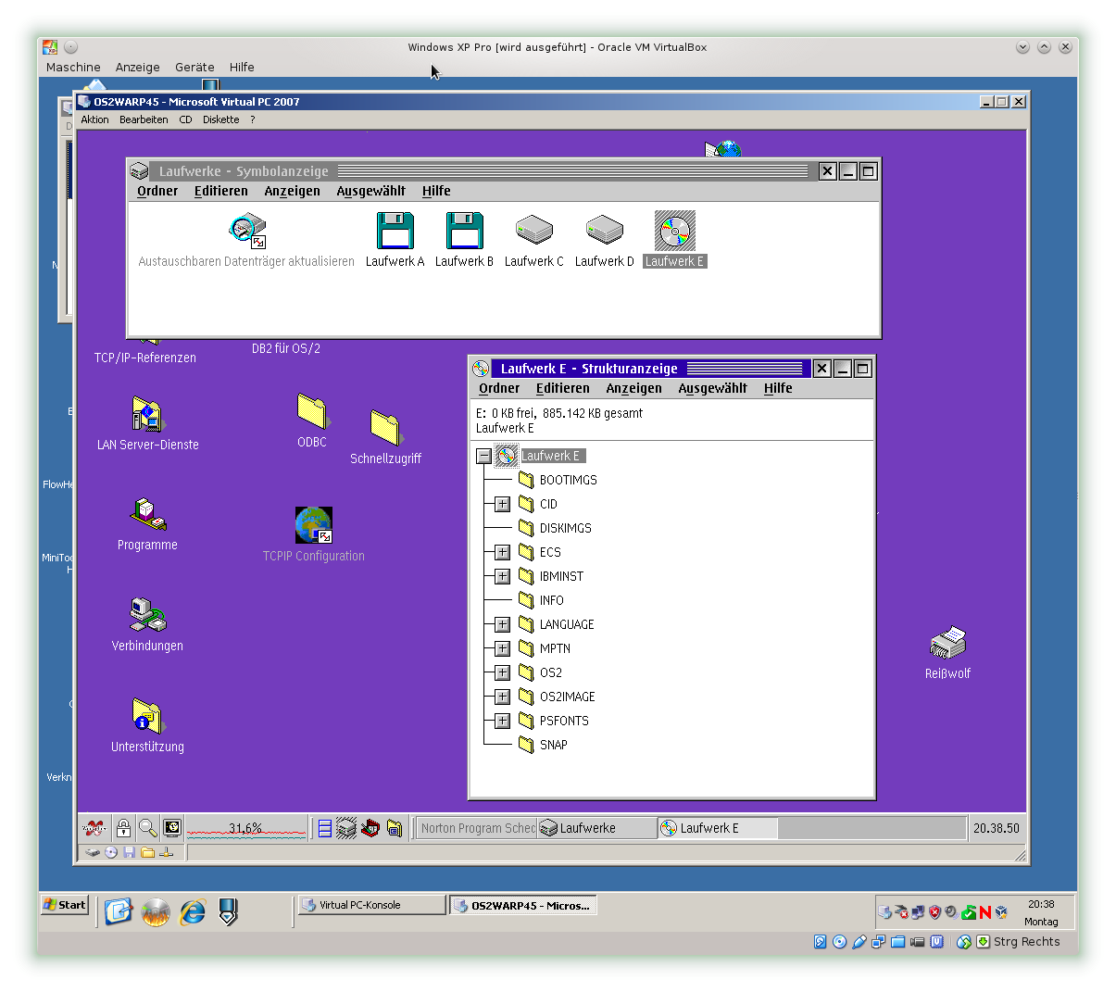Click the Reißwolf shredder icon
This screenshot has width=1116, height=992.
[947, 643]
